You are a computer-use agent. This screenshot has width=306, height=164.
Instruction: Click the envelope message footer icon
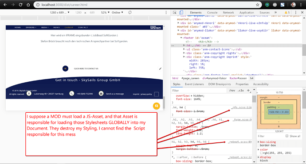coord(101,94)
